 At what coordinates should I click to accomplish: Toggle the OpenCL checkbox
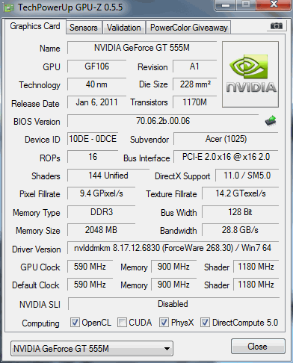[x=75, y=322]
